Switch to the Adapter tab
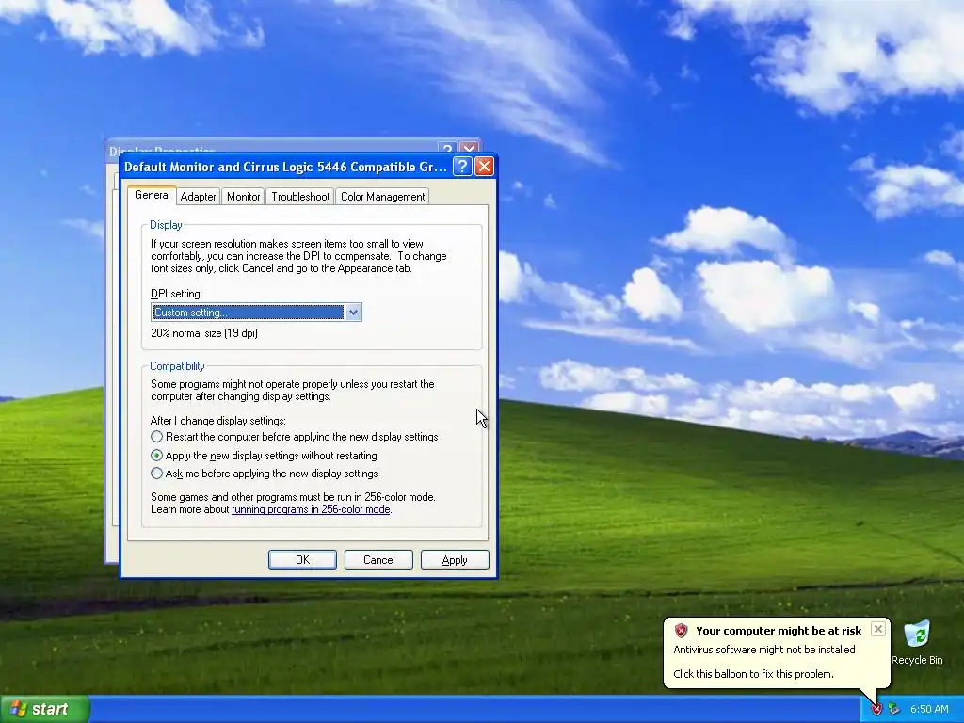Viewport: 964px width, 723px height. pyautogui.click(x=198, y=197)
